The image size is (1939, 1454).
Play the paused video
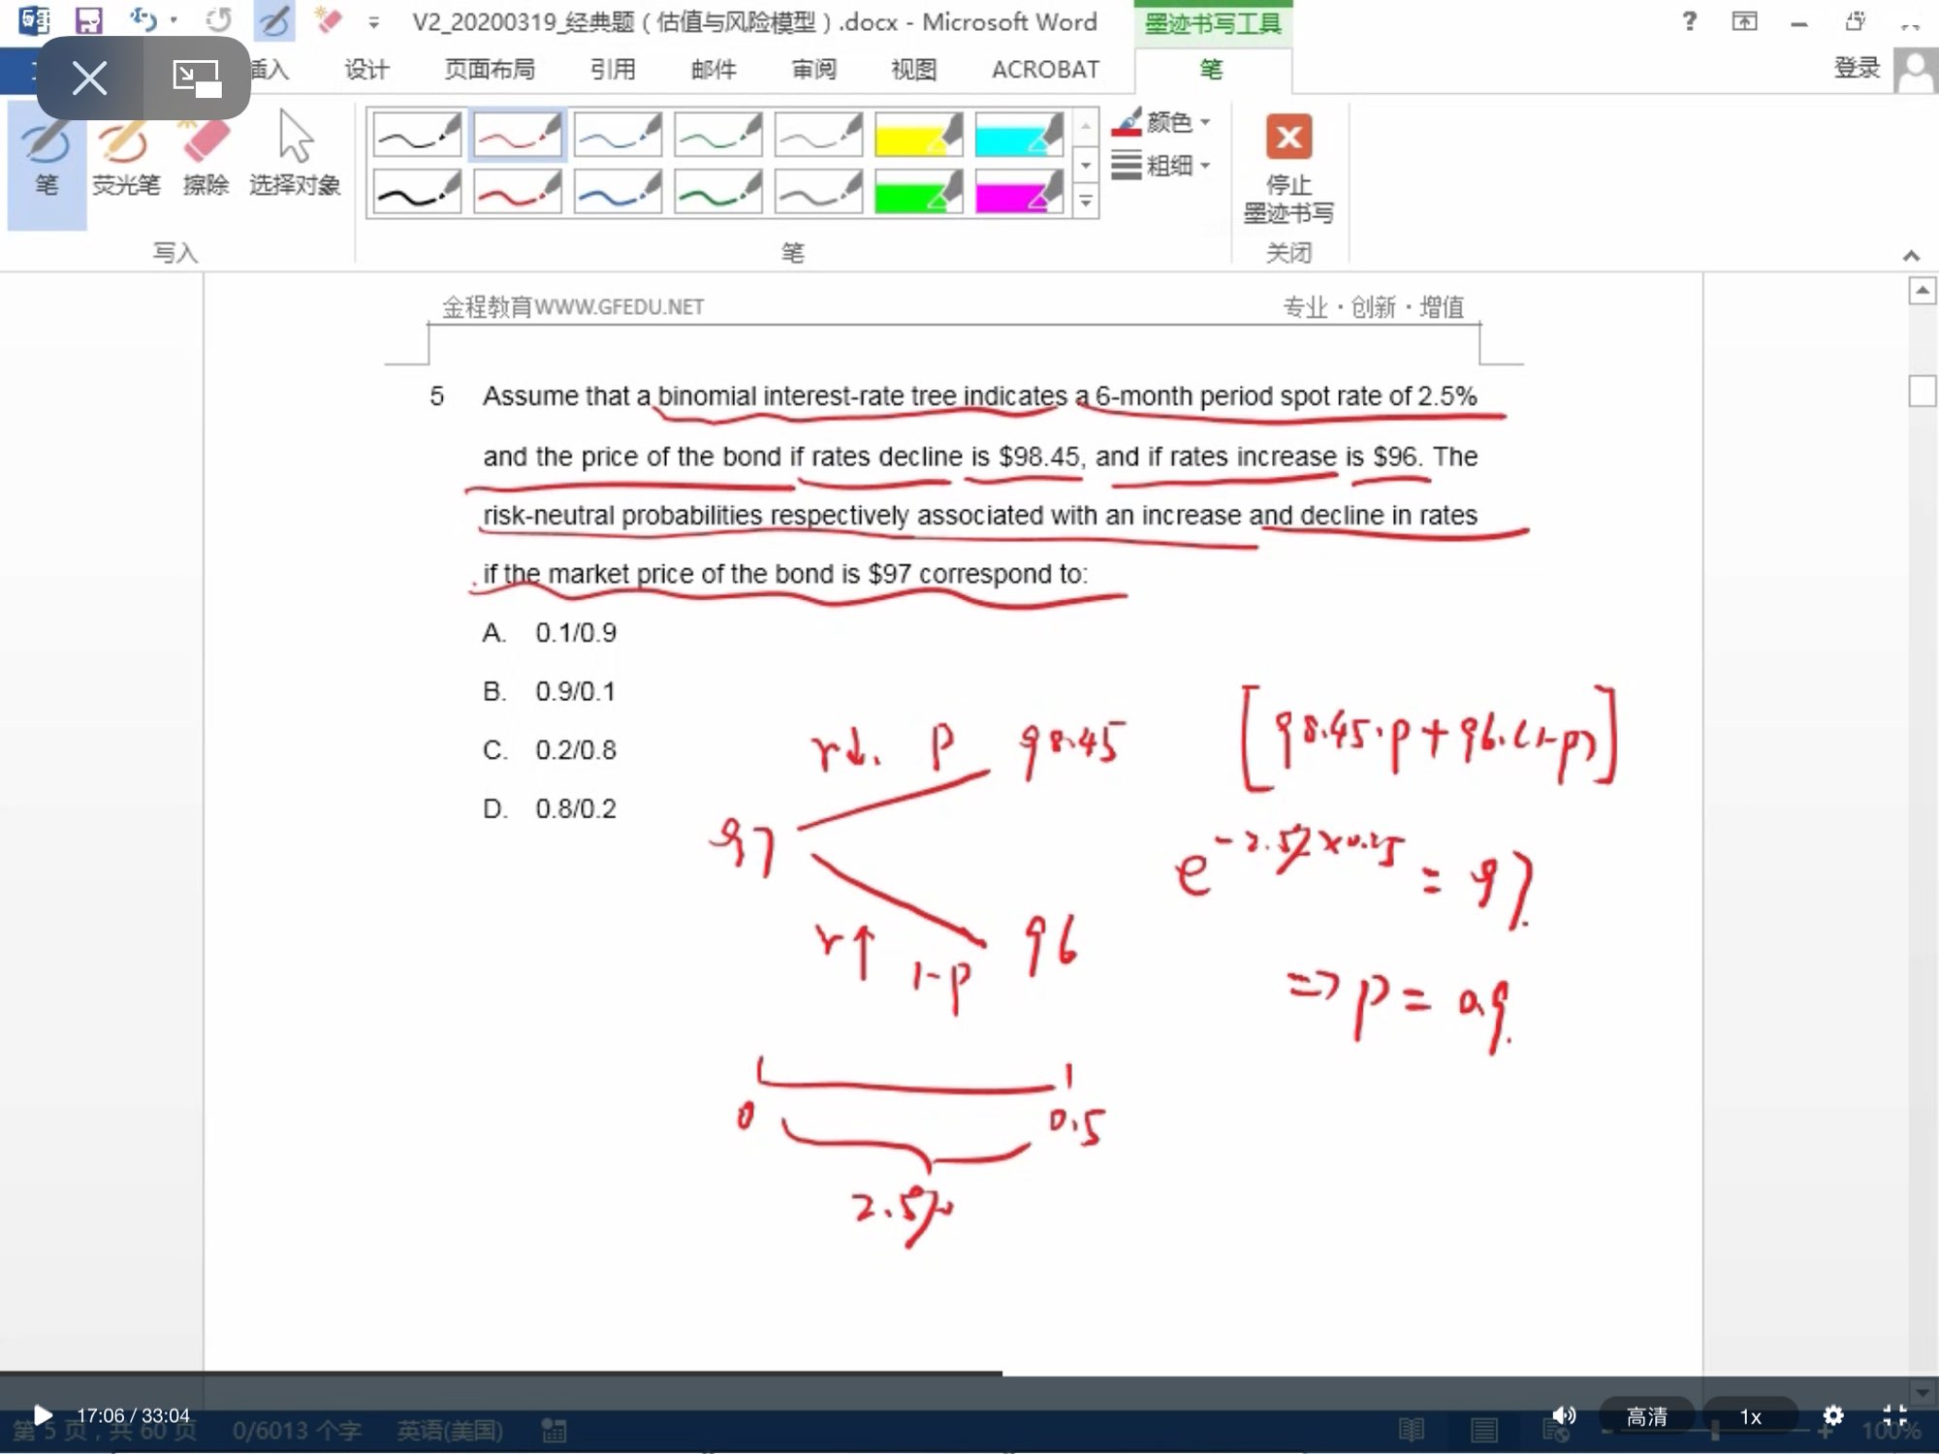point(42,1415)
